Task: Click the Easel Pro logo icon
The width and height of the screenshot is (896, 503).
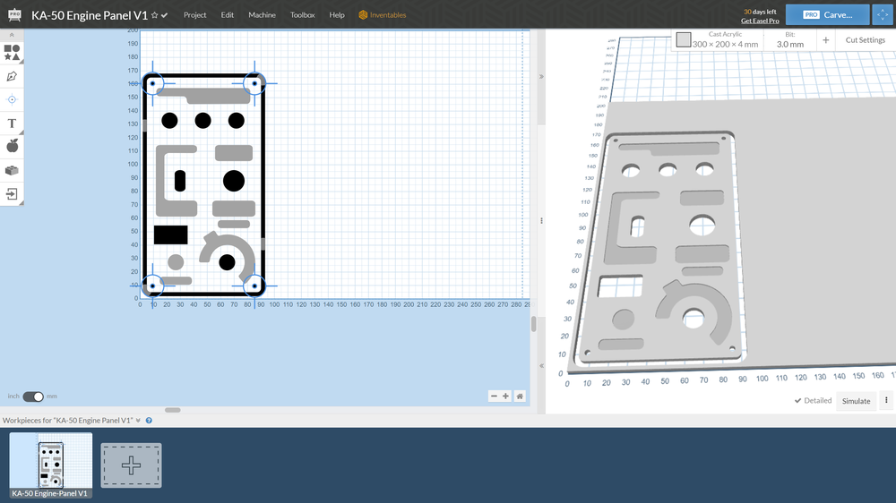Action: coord(14,15)
